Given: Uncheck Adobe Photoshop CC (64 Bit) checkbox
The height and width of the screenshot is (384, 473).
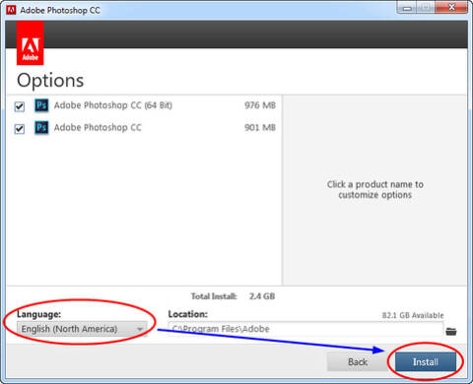Looking at the screenshot, I should 20,106.
